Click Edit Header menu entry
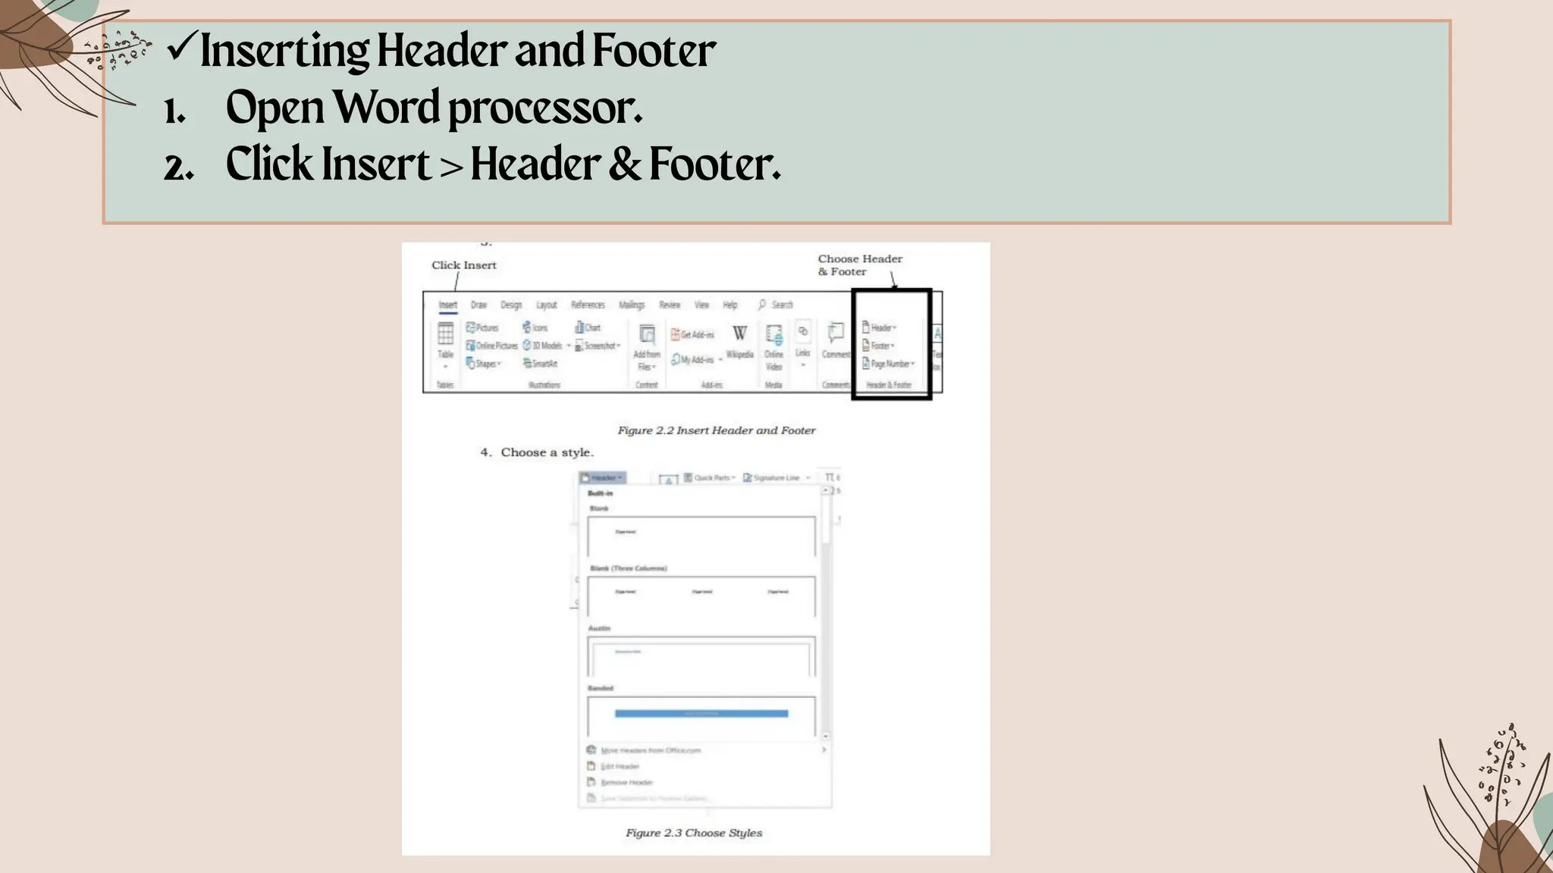The width and height of the screenshot is (1553, 873). [x=620, y=766]
